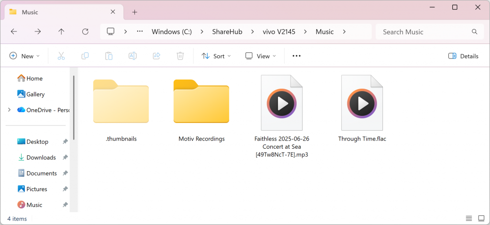Click the Copy icon in toolbar
The width and height of the screenshot is (490, 225).
85,56
